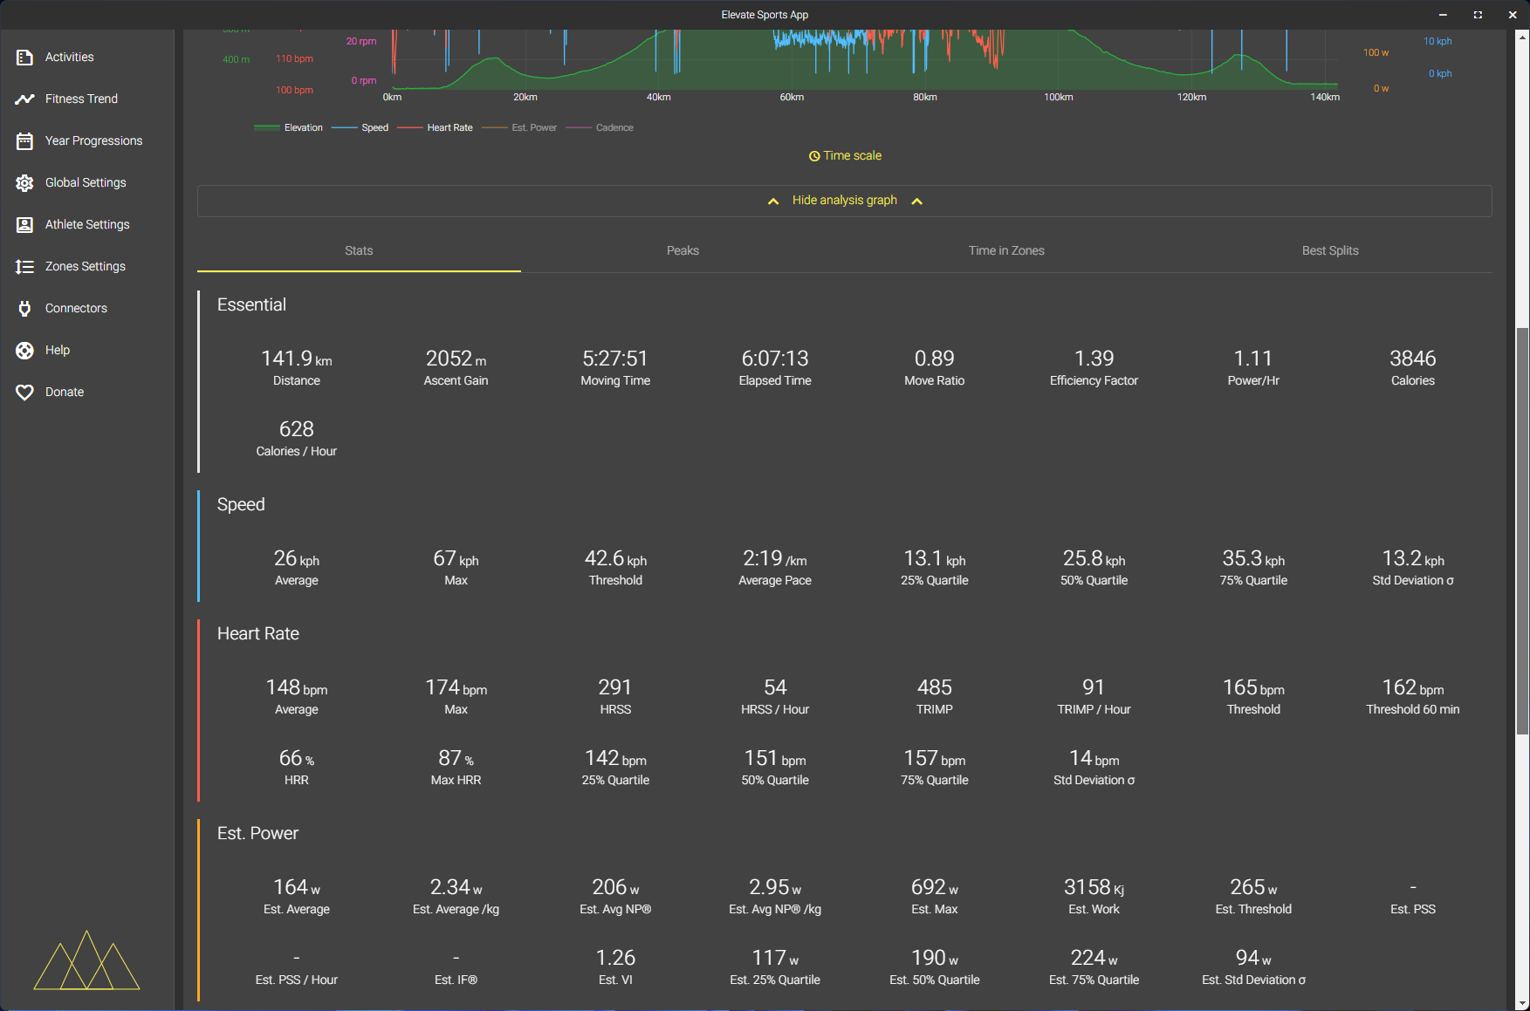Collapse the analysis graph

pos(844,200)
